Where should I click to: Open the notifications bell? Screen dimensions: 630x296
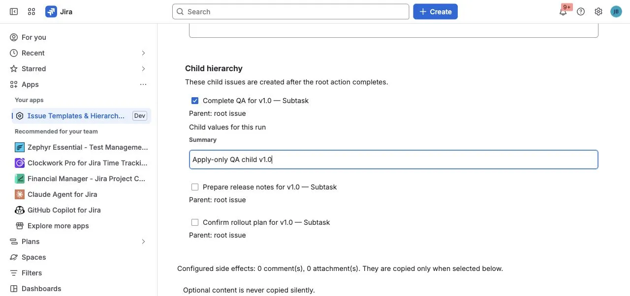(x=563, y=12)
